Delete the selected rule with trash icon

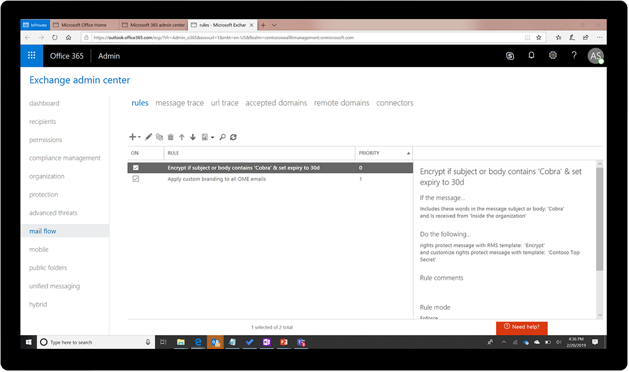point(170,137)
